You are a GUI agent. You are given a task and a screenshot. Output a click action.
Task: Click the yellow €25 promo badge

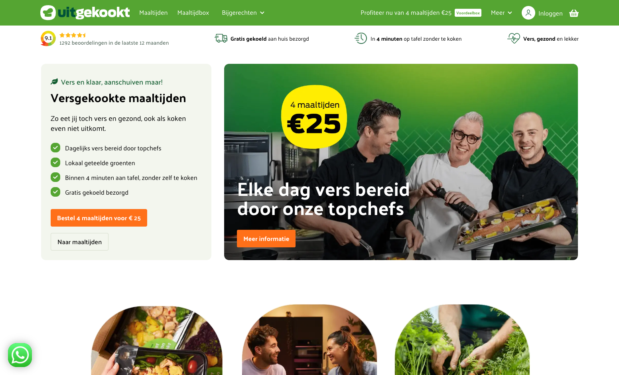click(314, 117)
